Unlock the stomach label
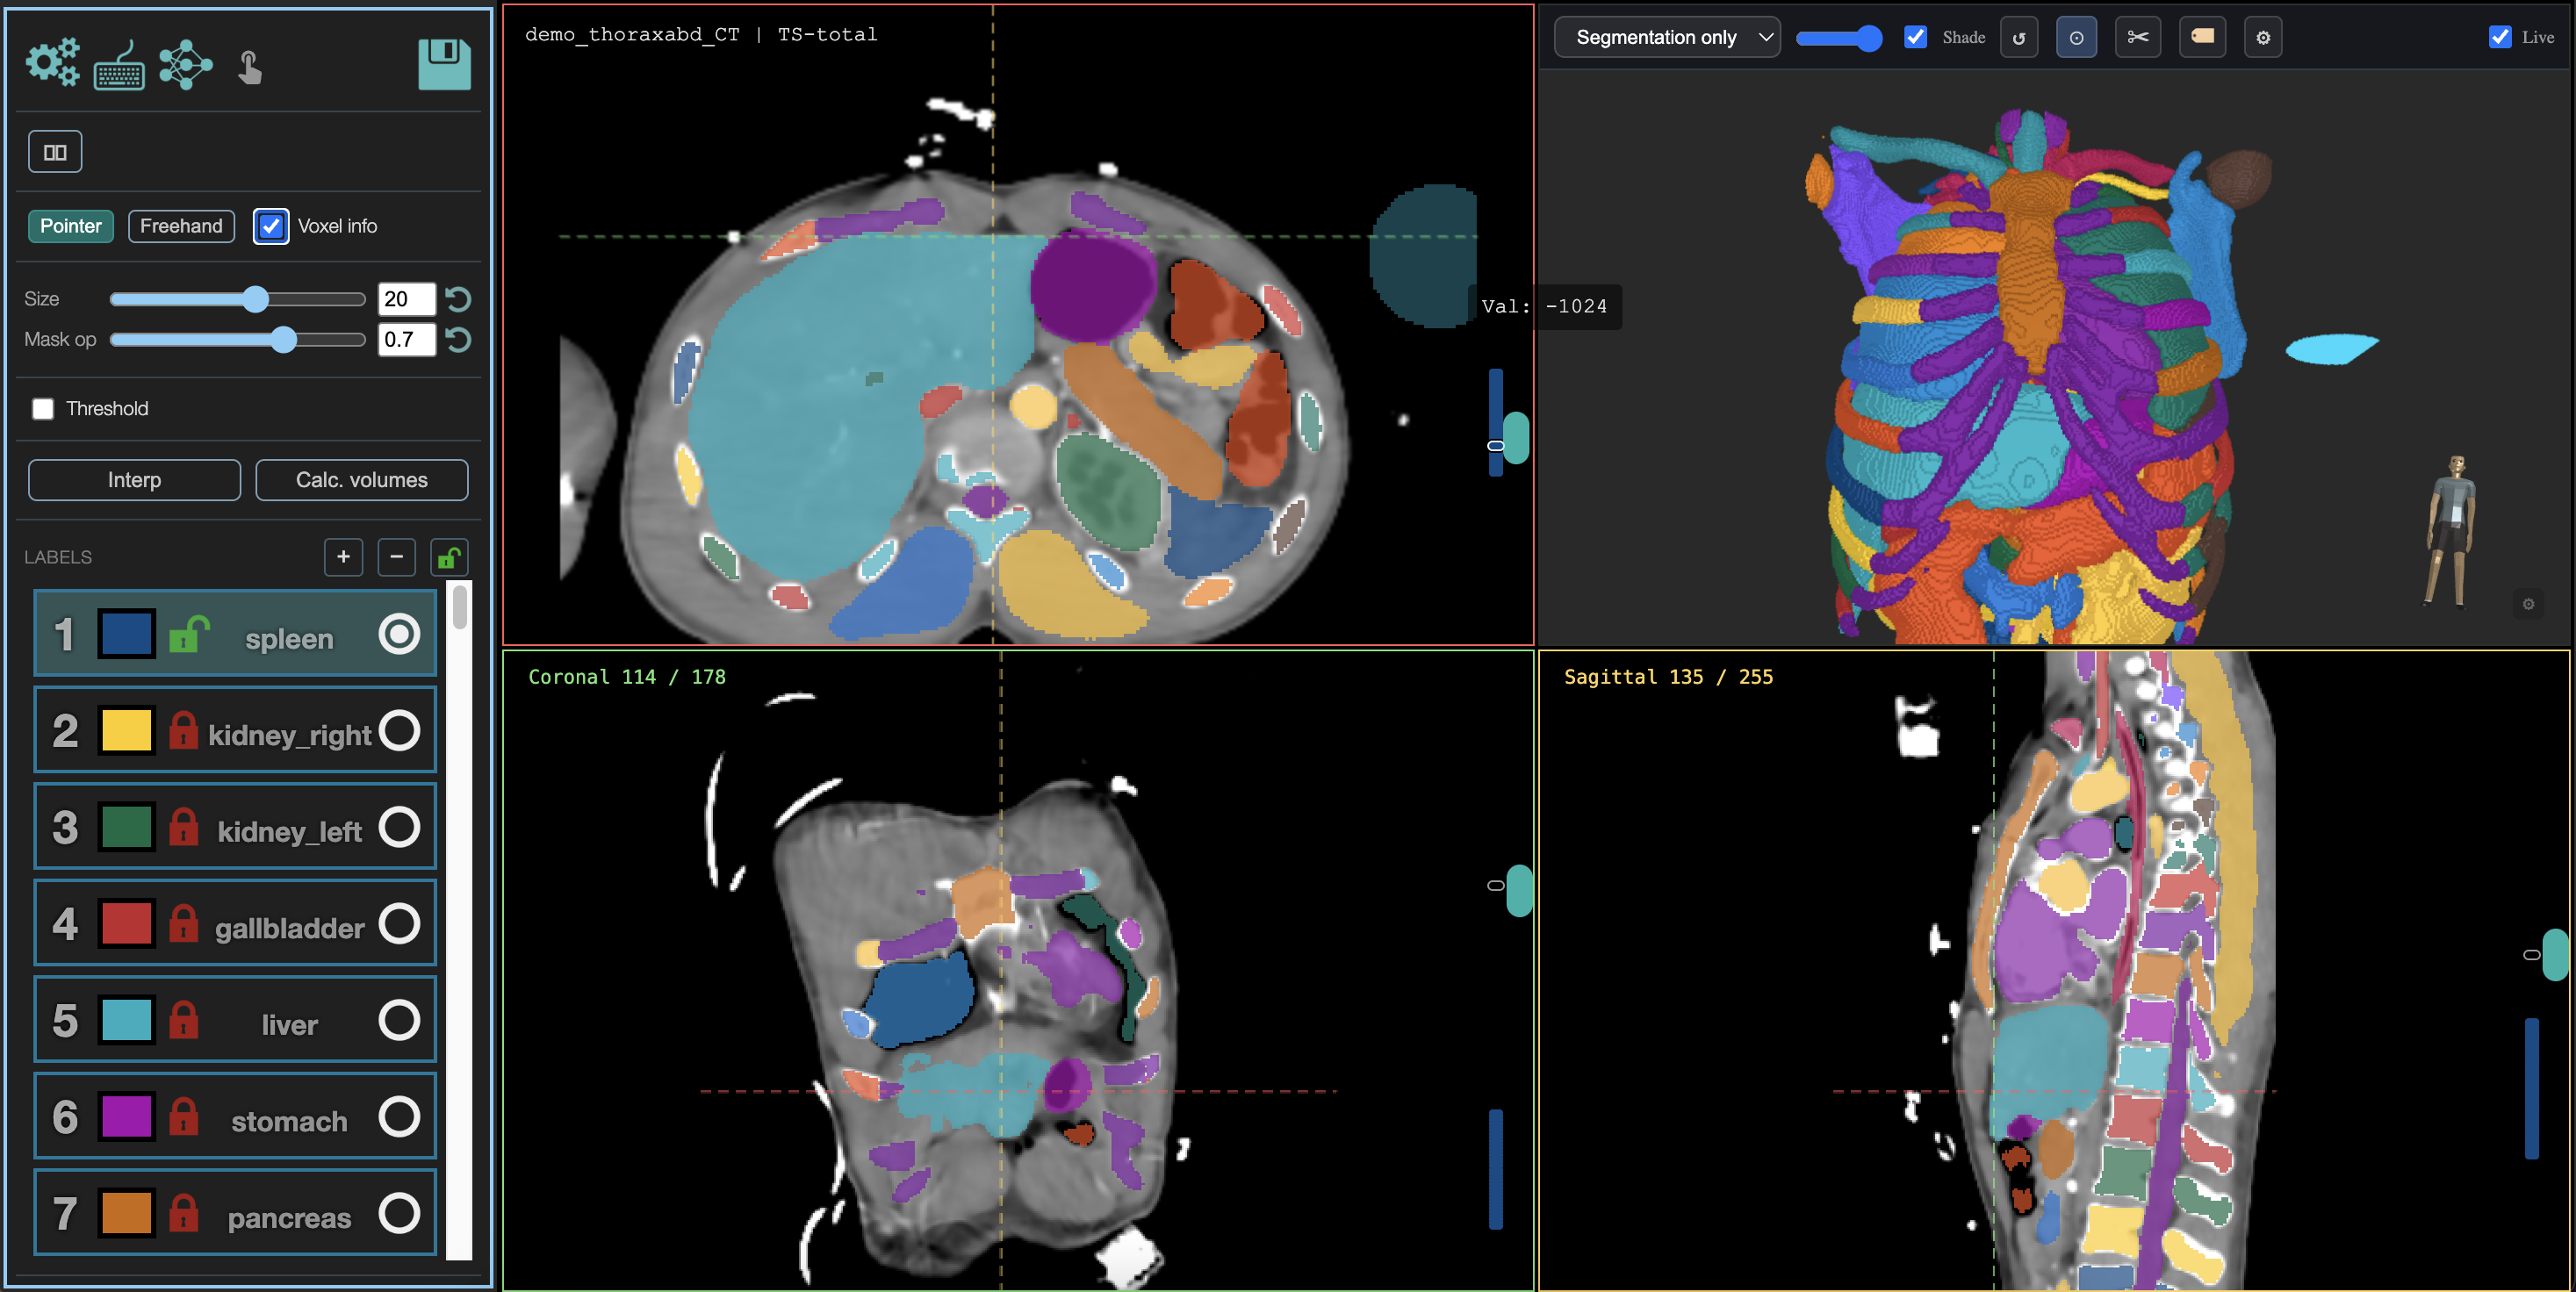The height and width of the screenshot is (1292, 2576). [183, 1116]
